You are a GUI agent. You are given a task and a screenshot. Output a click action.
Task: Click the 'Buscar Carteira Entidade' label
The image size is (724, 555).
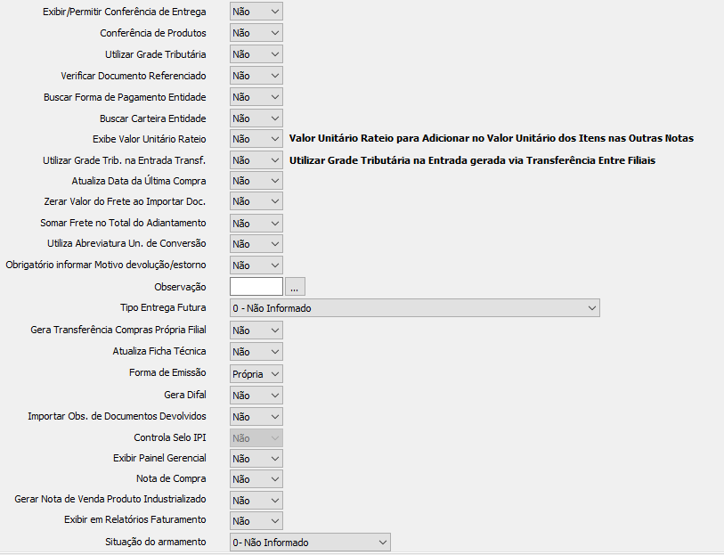pos(153,118)
